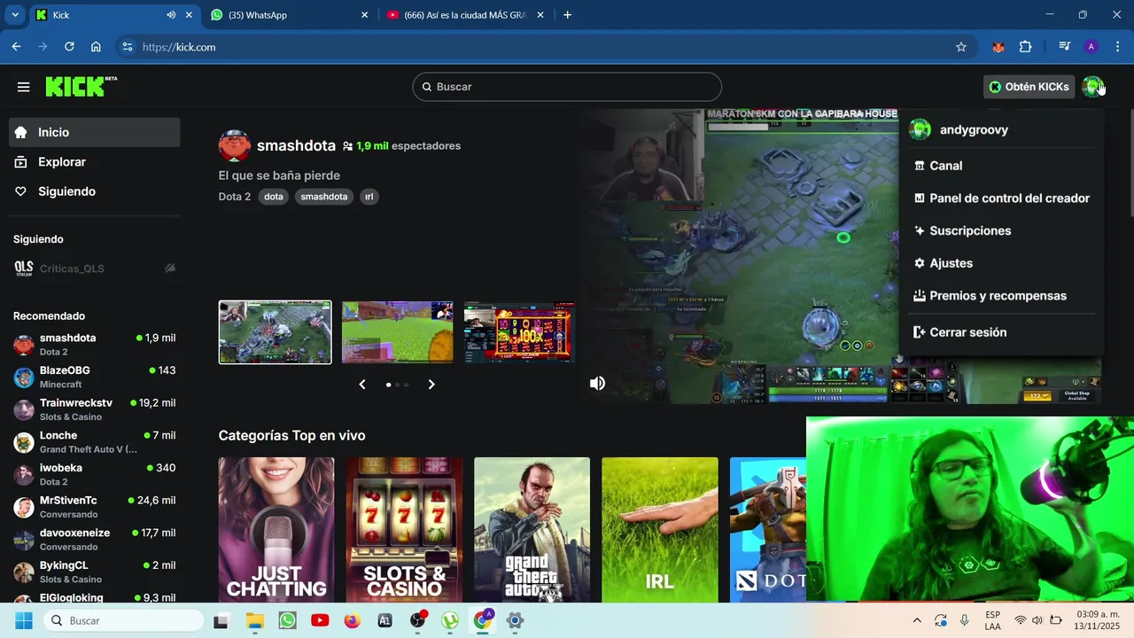Open browser three-dot menu

[x=1118, y=47]
